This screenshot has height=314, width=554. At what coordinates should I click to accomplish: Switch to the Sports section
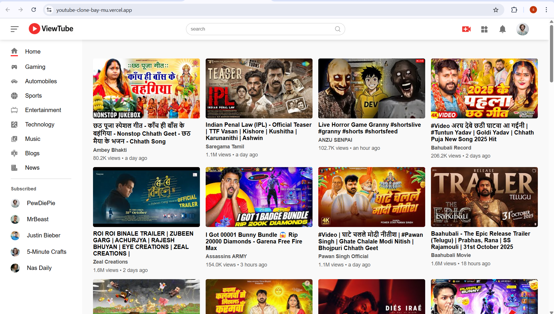[33, 95]
